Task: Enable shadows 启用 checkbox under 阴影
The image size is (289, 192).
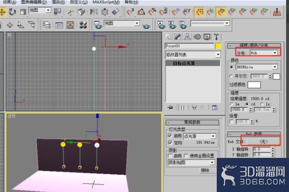Action: (170, 156)
